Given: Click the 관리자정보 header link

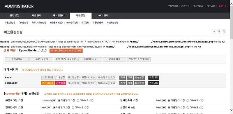Looking at the screenshot, I should [x=173, y=6].
